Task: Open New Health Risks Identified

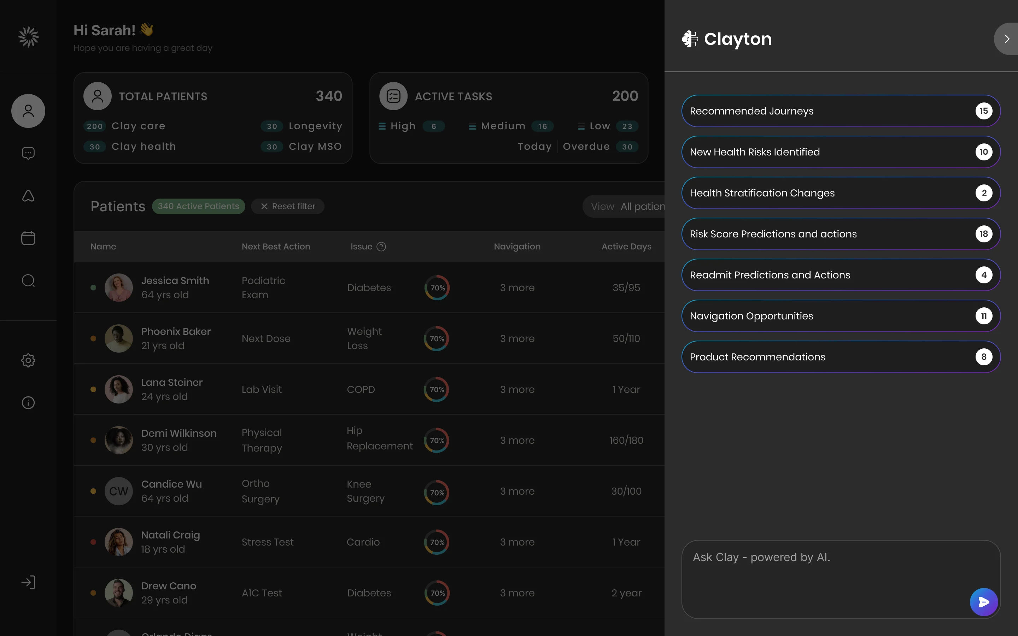Action: pos(841,152)
